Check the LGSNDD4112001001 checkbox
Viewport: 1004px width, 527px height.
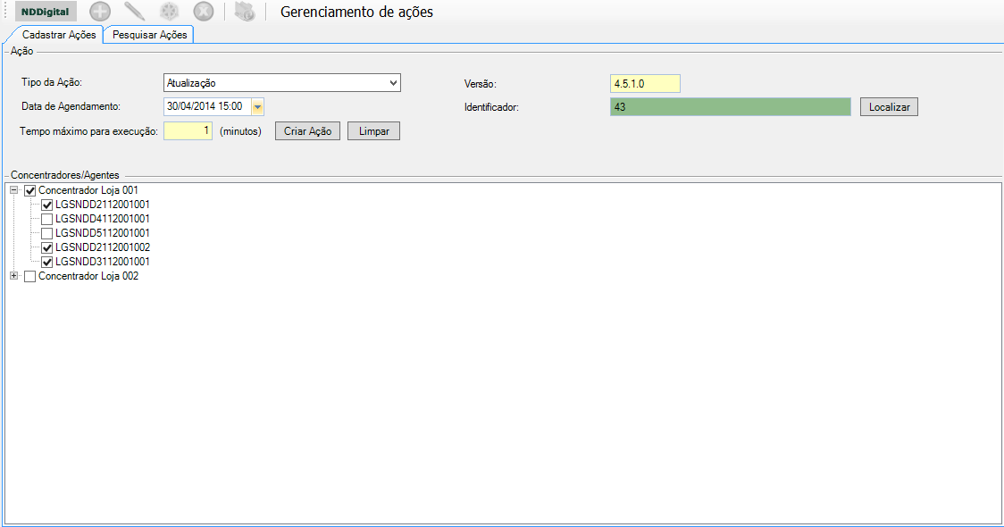46,219
